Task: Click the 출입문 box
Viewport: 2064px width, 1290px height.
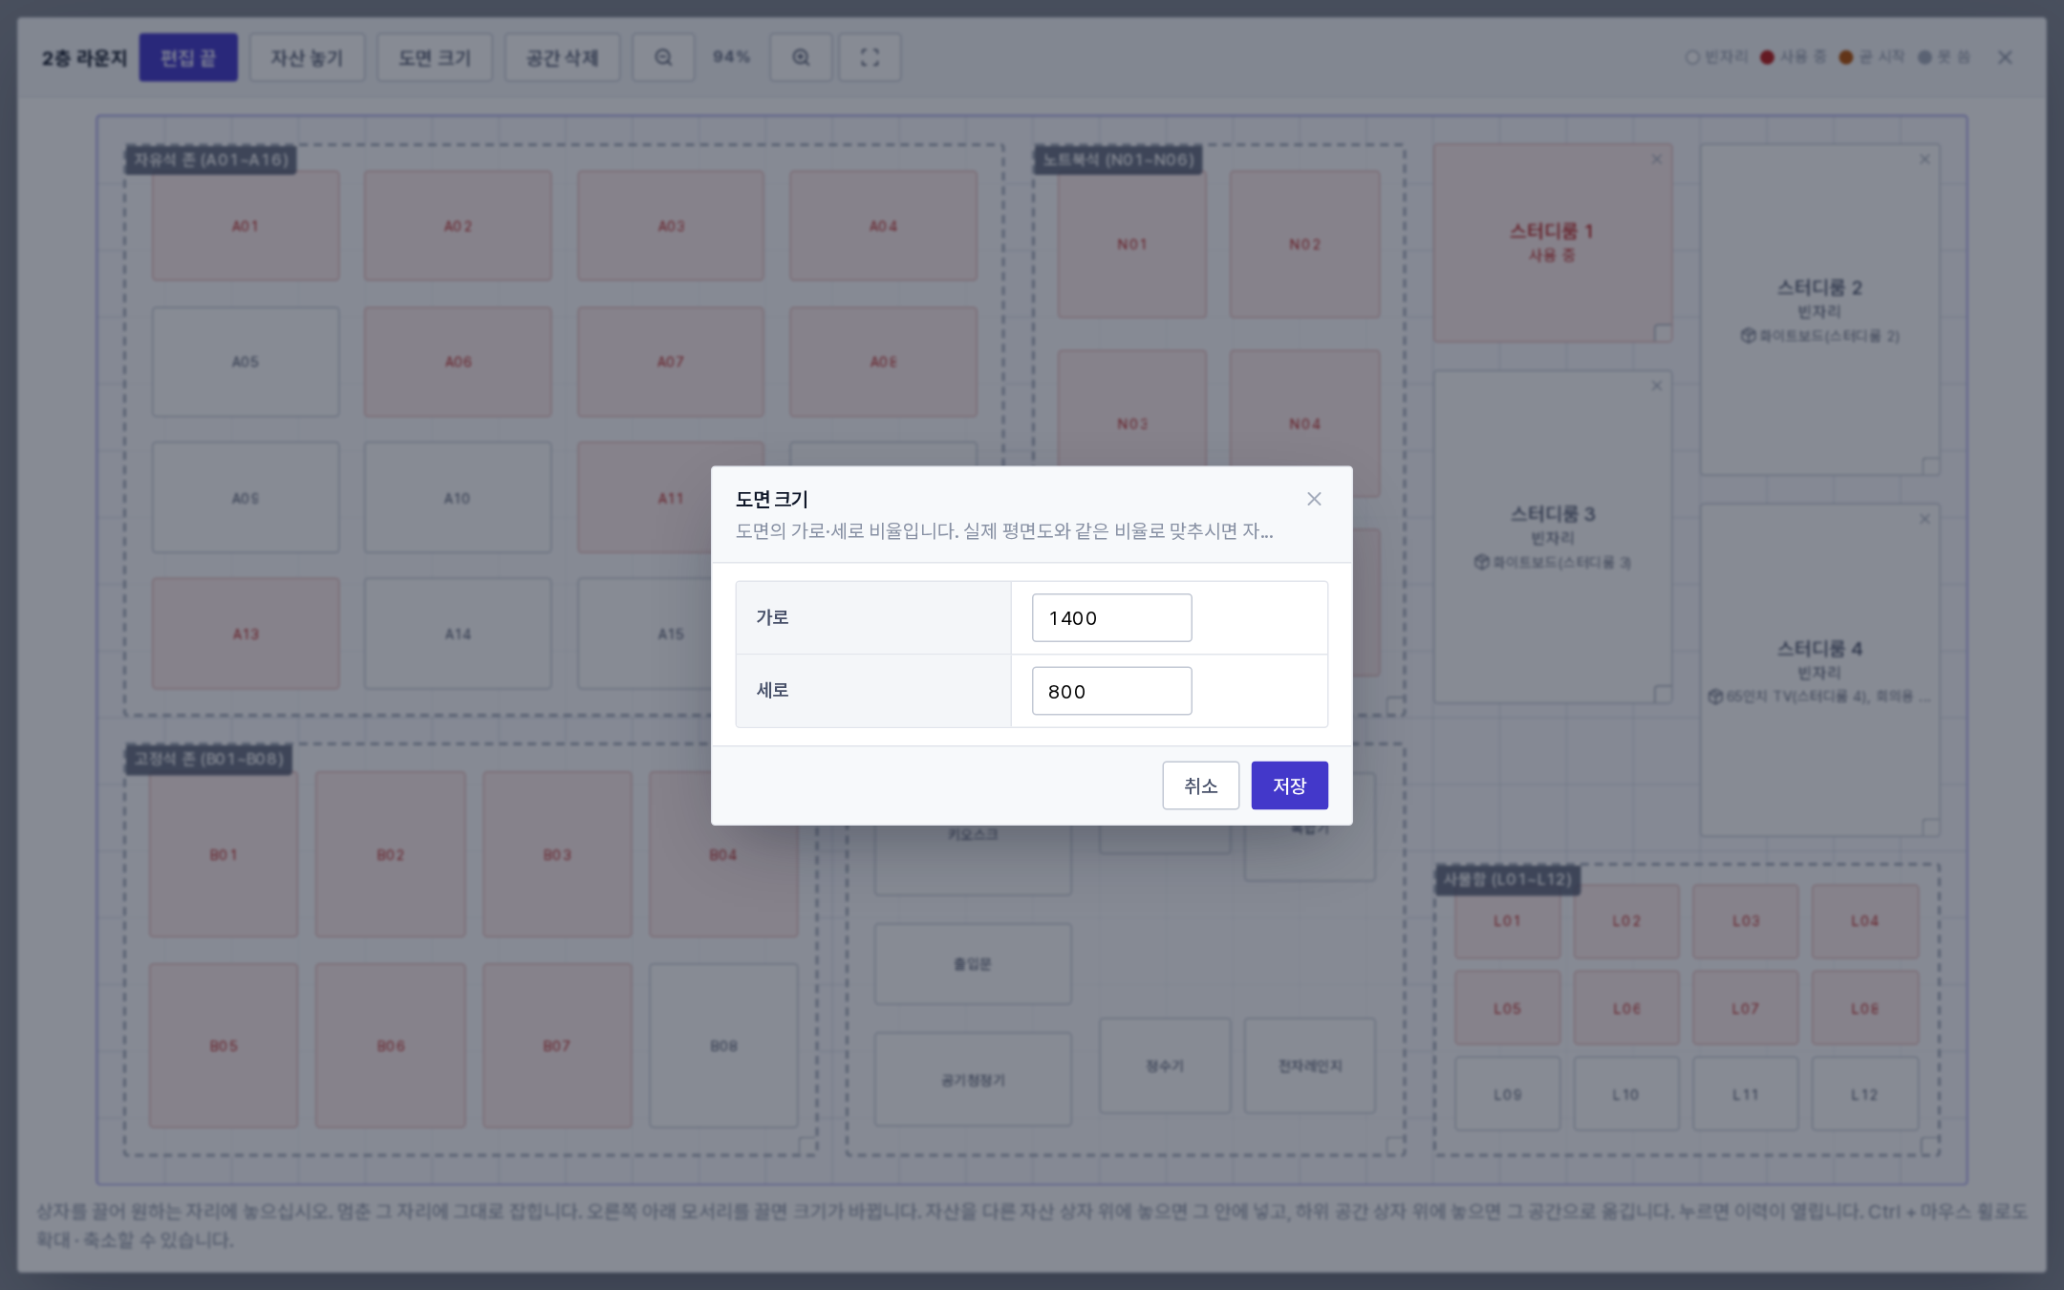Action: point(973,964)
